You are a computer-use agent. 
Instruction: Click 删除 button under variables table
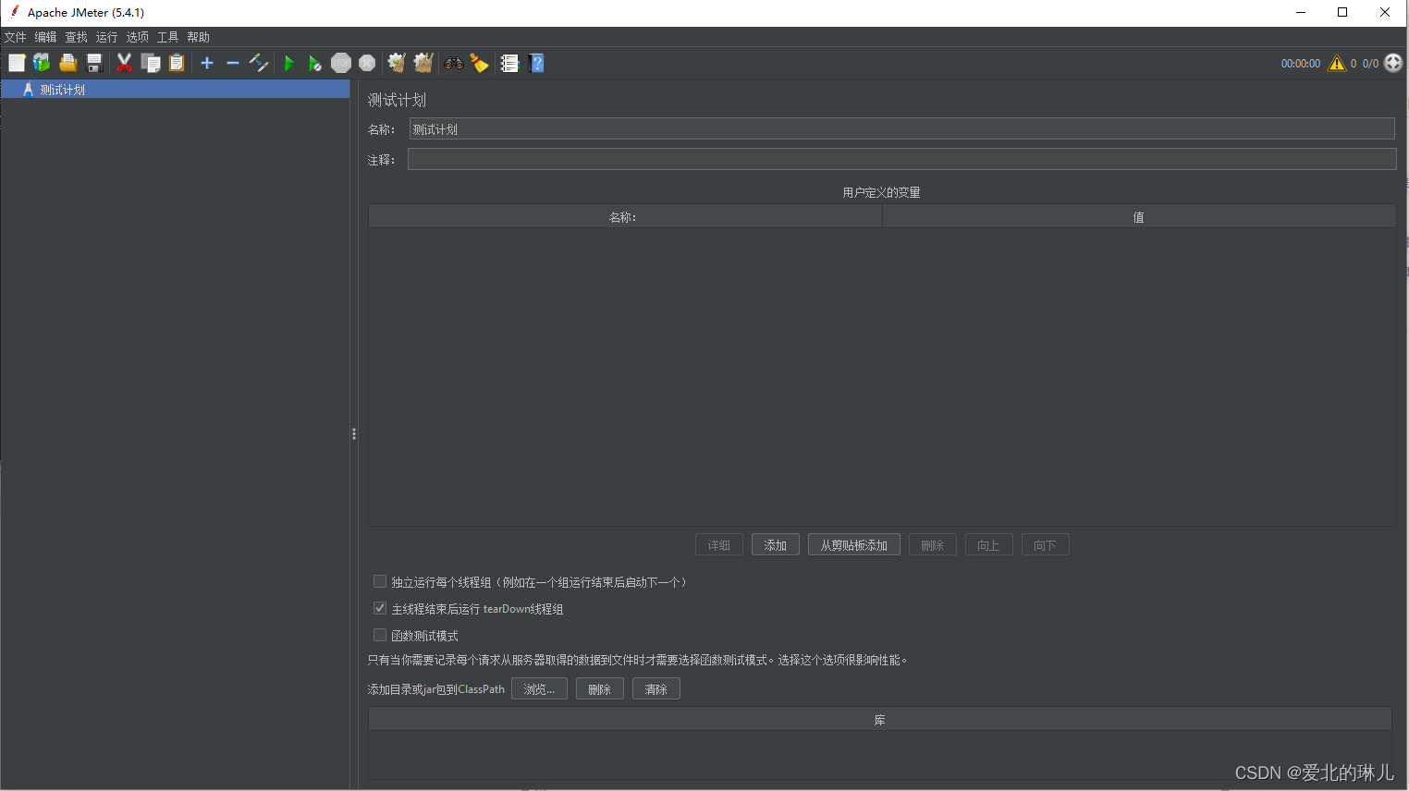[933, 545]
